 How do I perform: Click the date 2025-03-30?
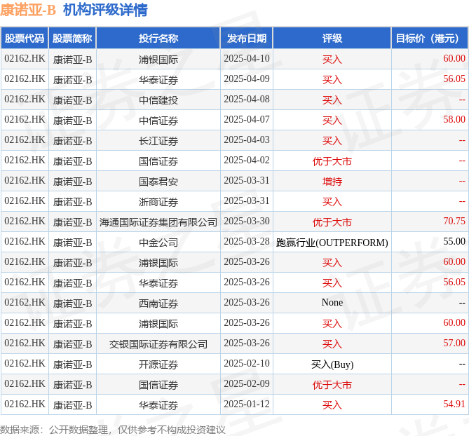point(247,222)
